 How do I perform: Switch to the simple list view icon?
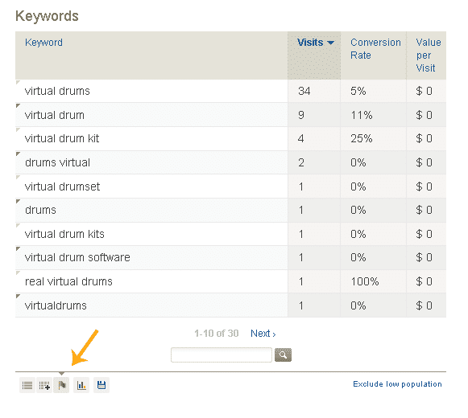(x=27, y=385)
